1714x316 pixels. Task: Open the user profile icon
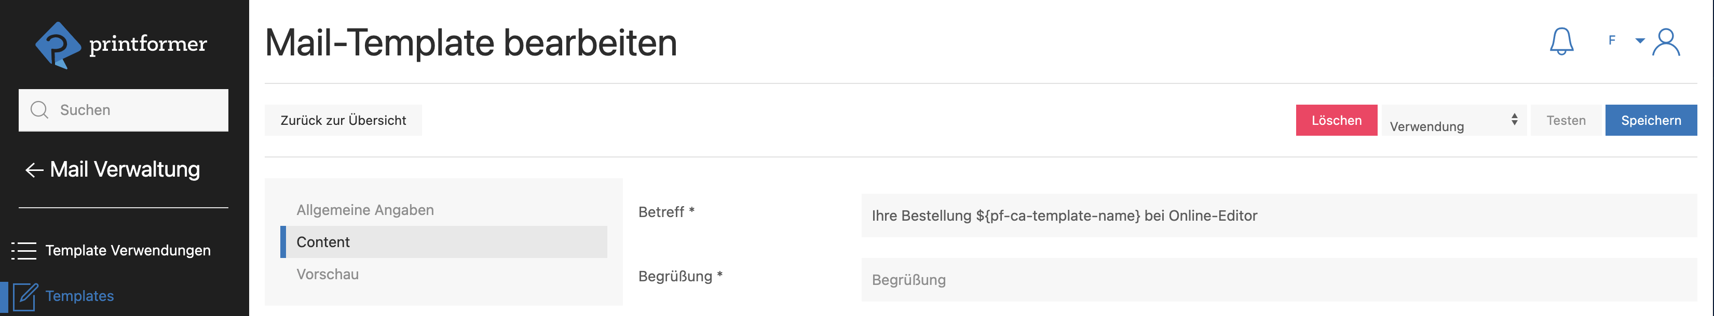1666,42
